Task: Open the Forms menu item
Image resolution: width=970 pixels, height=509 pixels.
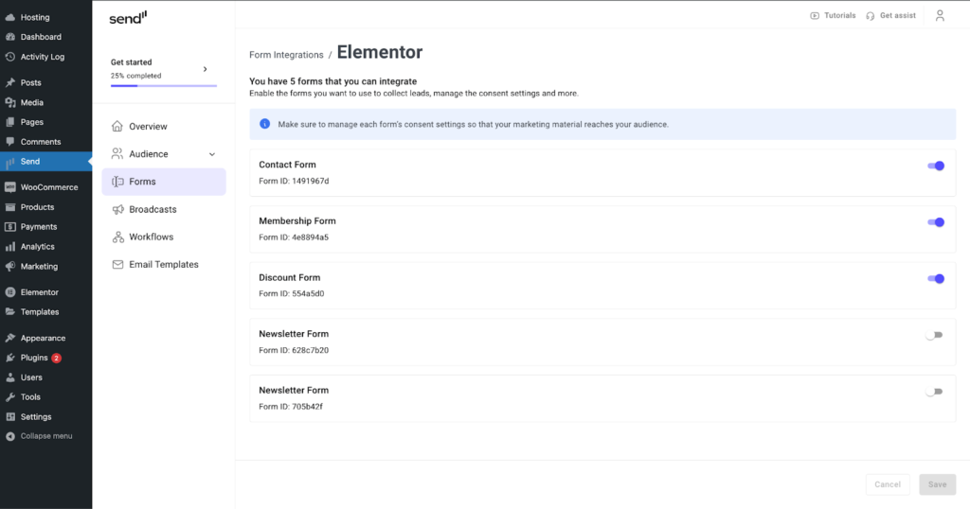Action: (164, 182)
